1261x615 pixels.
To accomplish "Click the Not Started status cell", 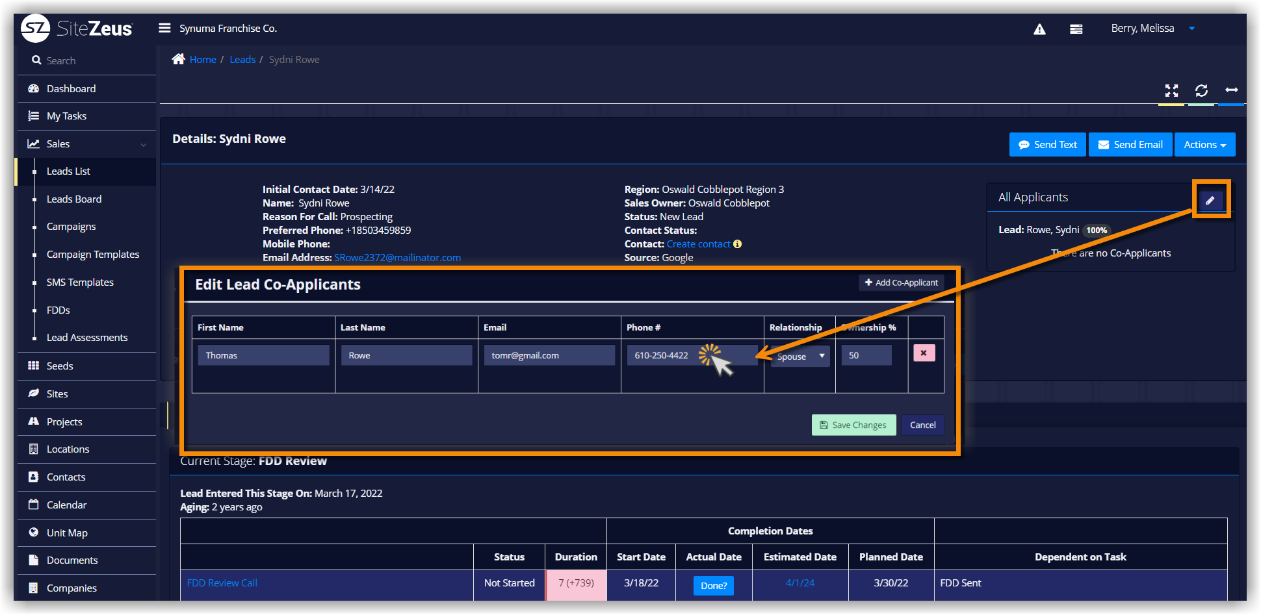I will pyautogui.click(x=509, y=585).
